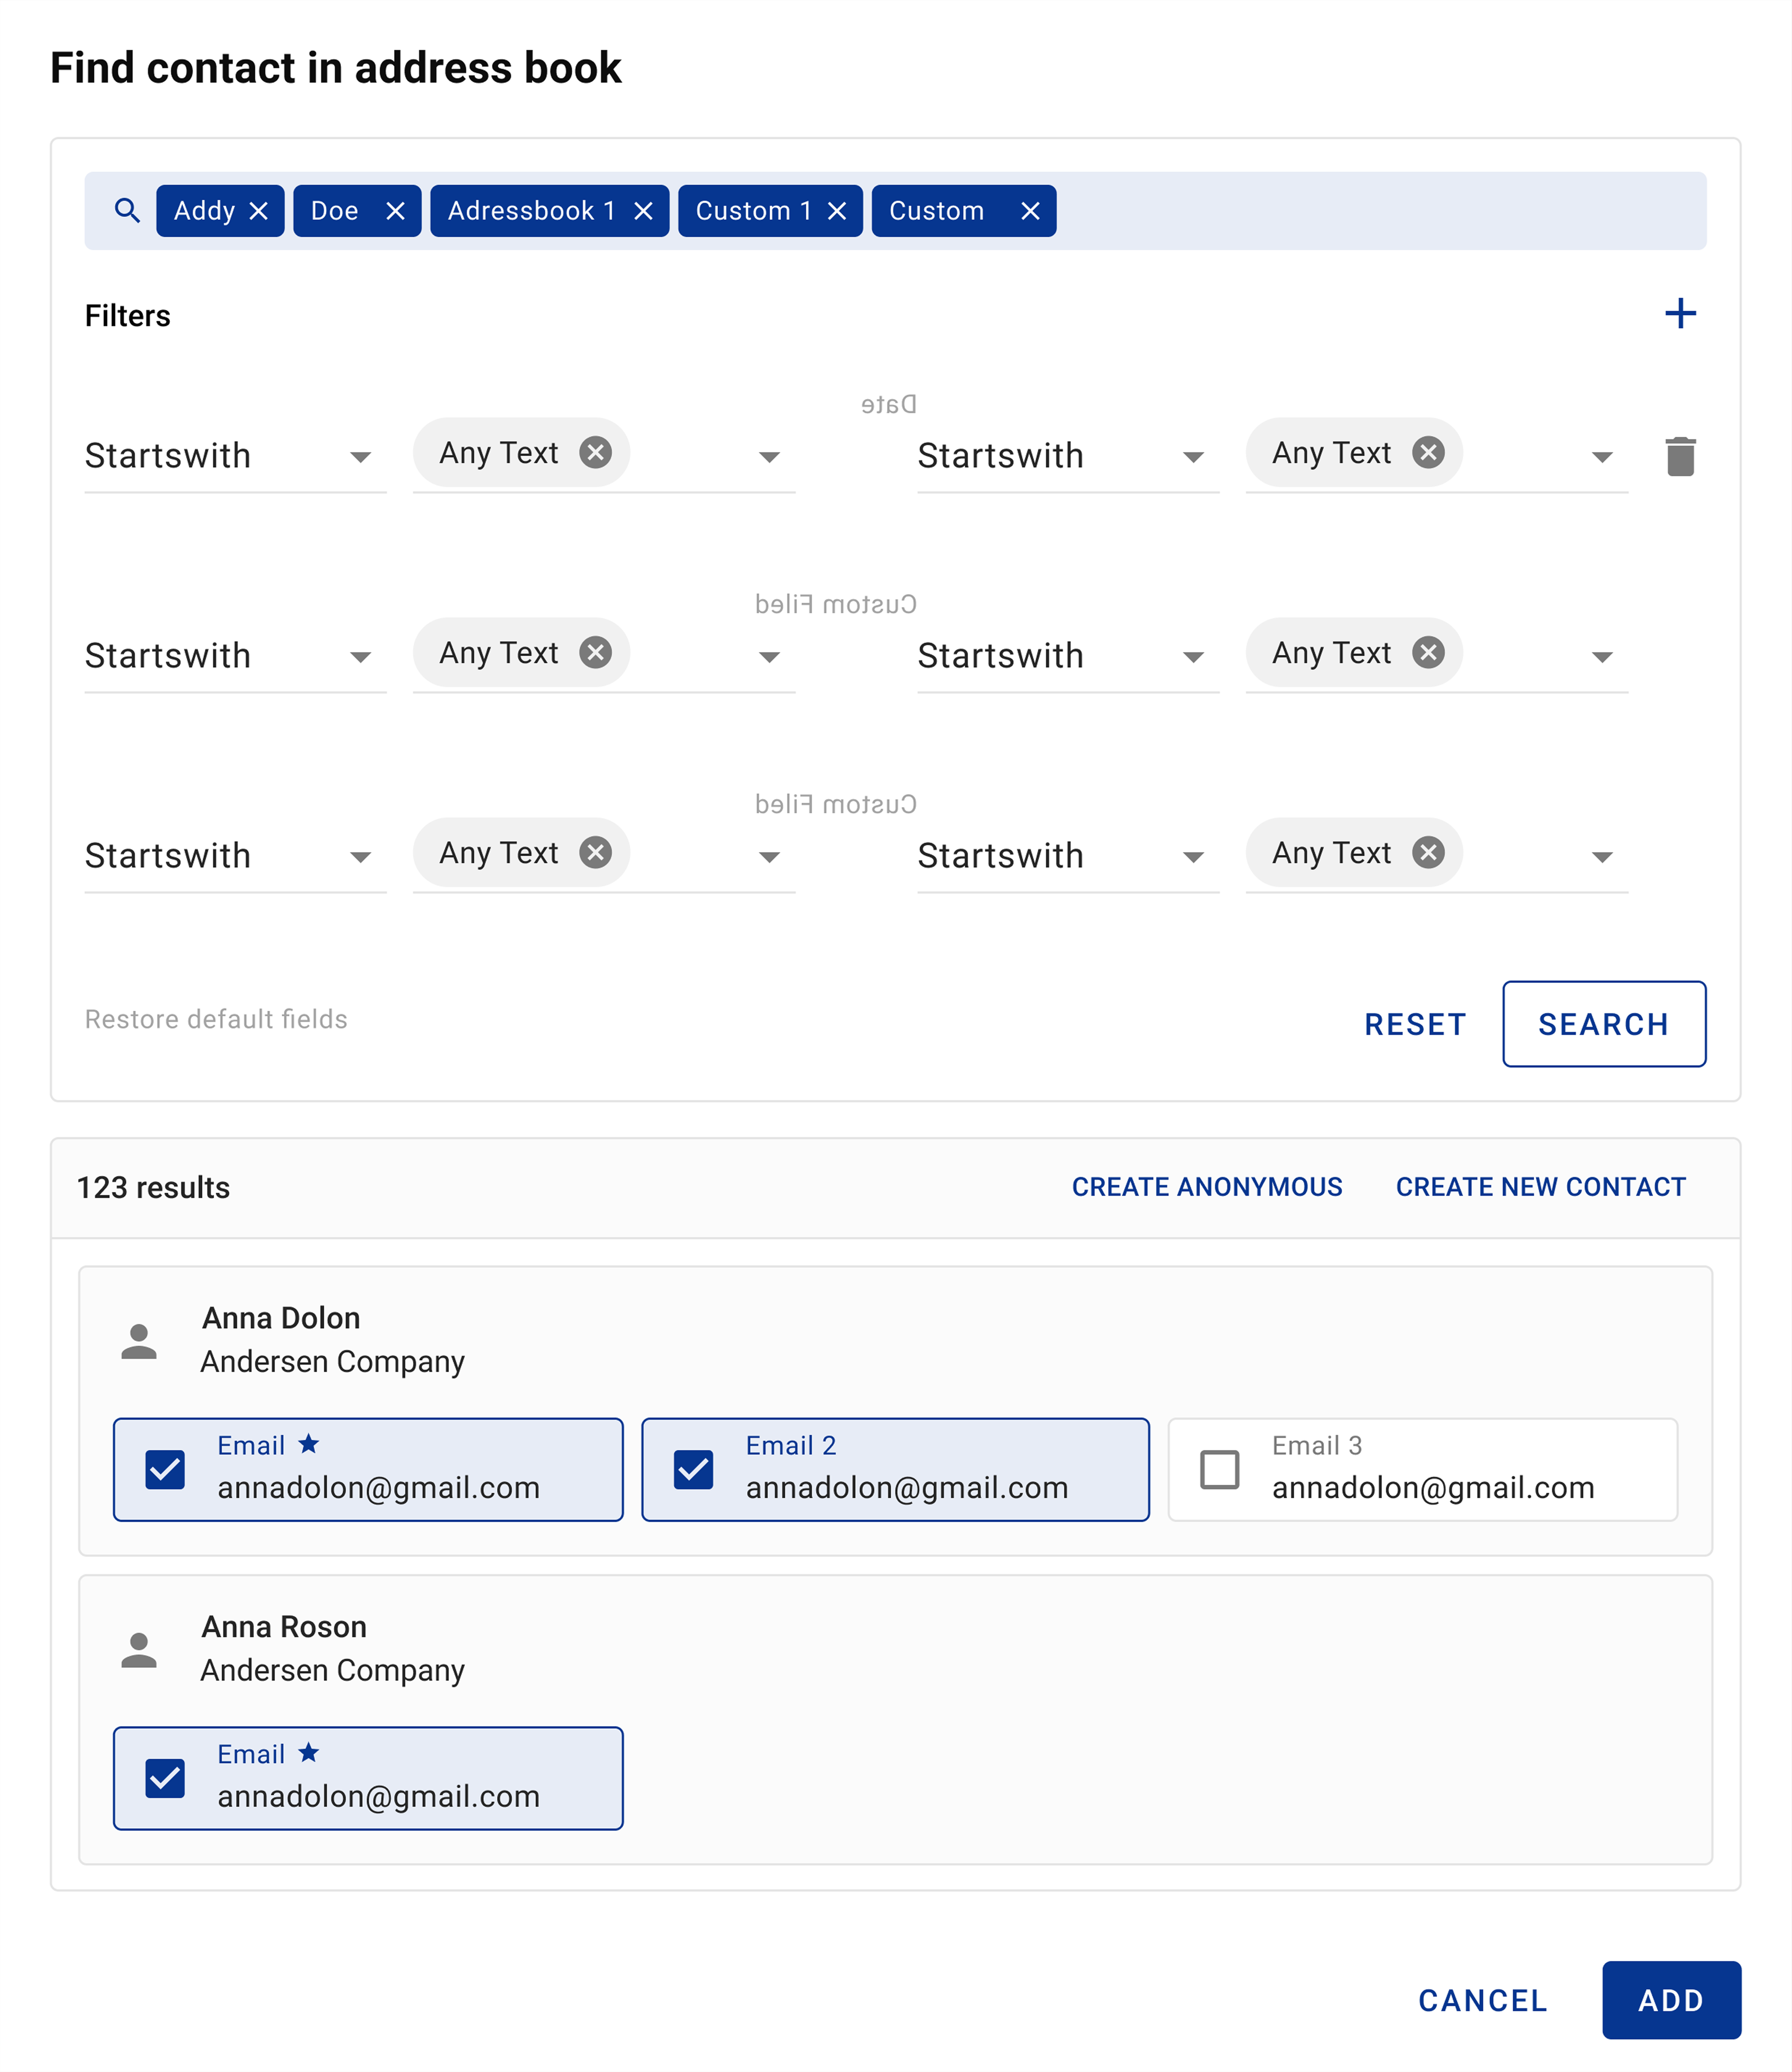Clear Any Text chip under the Date filter
This screenshot has height=2072, width=1792.
click(x=1428, y=453)
